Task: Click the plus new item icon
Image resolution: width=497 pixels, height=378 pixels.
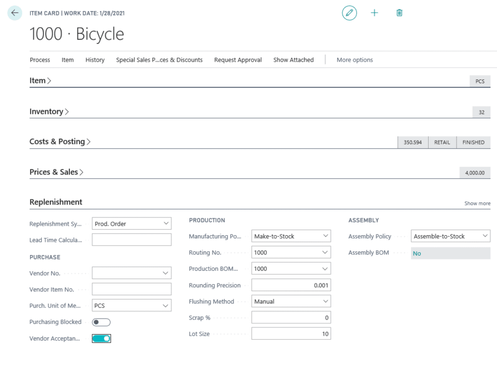Action: tap(374, 13)
